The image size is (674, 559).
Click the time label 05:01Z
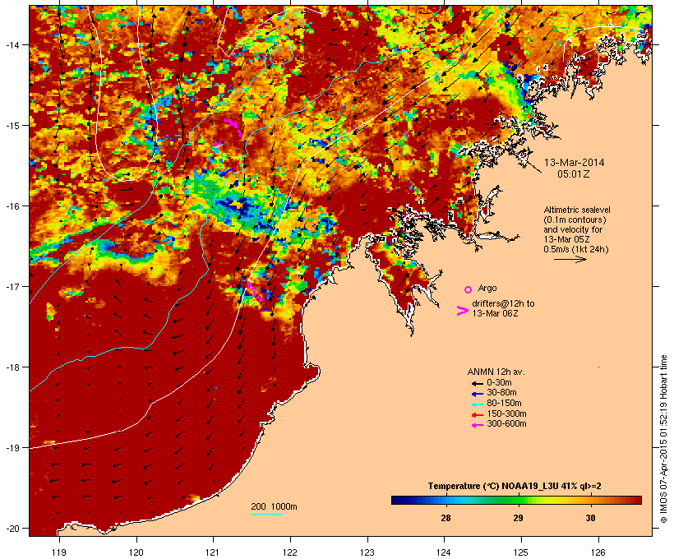(x=574, y=174)
